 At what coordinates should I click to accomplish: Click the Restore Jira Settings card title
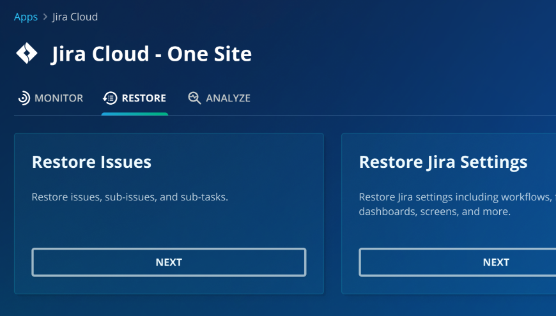pyautogui.click(x=444, y=162)
